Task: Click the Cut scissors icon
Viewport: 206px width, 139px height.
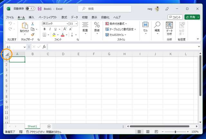Action: (33, 24)
